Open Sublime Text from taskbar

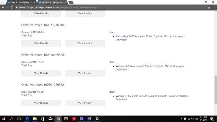pos(66,119)
